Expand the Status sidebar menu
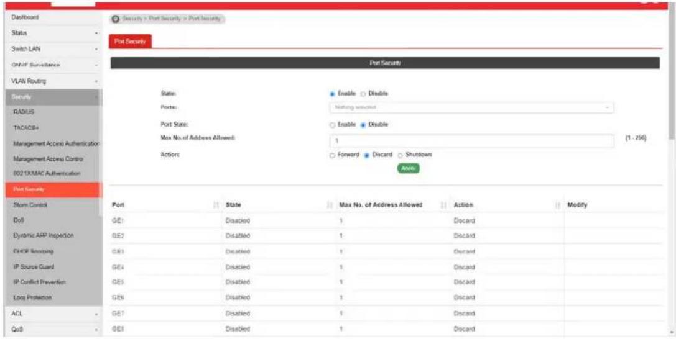This screenshot has width=676, height=339. pos(52,33)
